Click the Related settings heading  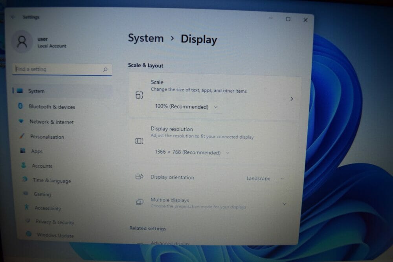click(148, 229)
